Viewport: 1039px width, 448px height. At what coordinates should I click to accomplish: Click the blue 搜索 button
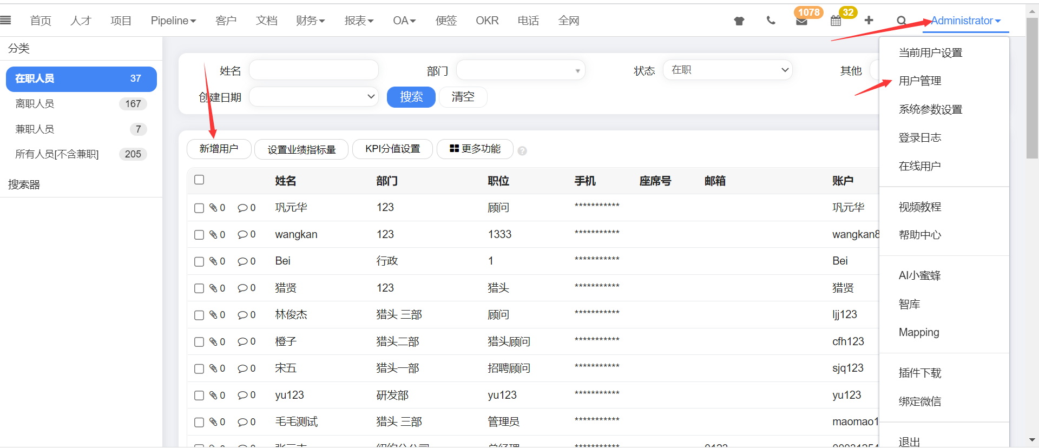pyautogui.click(x=411, y=97)
